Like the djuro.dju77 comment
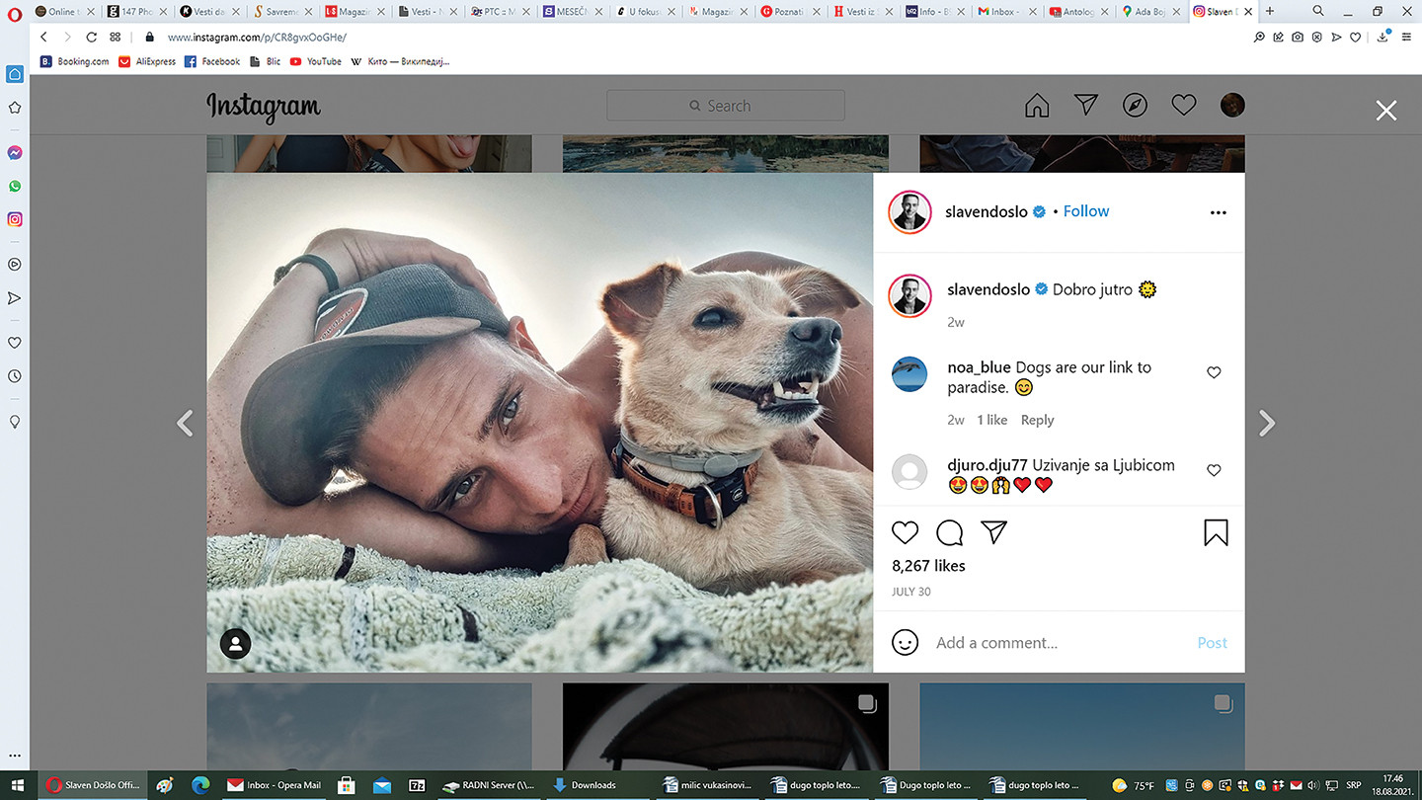Viewport: 1422px width, 800px height. point(1214,470)
